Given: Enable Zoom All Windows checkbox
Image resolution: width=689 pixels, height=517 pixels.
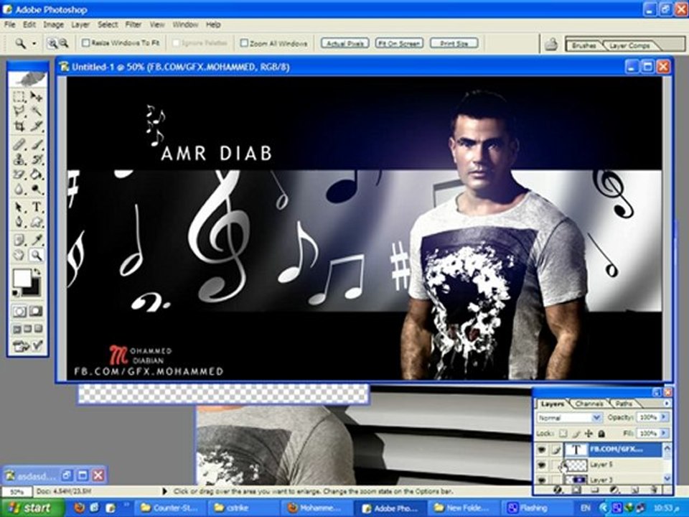Looking at the screenshot, I should [x=244, y=42].
